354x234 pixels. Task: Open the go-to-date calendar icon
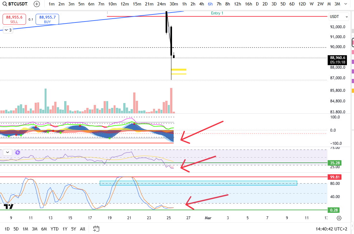pos(96,229)
